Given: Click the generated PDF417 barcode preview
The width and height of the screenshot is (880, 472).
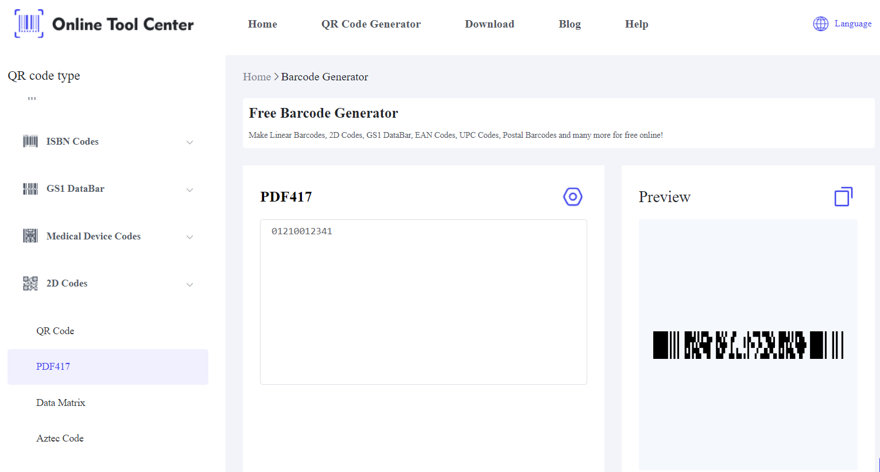Looking at the screenshot, I should tap(748, 345).
